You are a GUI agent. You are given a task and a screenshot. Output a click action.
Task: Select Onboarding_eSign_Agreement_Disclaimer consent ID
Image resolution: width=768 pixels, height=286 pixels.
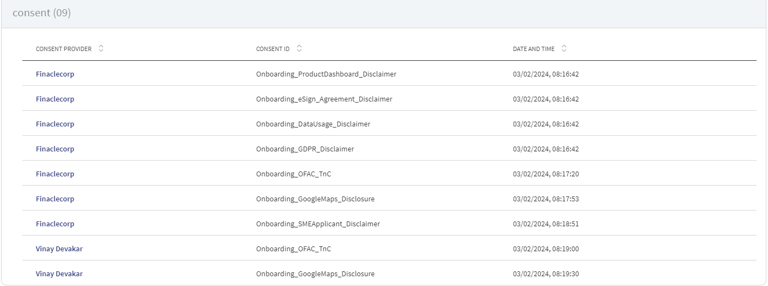point(324,99)
